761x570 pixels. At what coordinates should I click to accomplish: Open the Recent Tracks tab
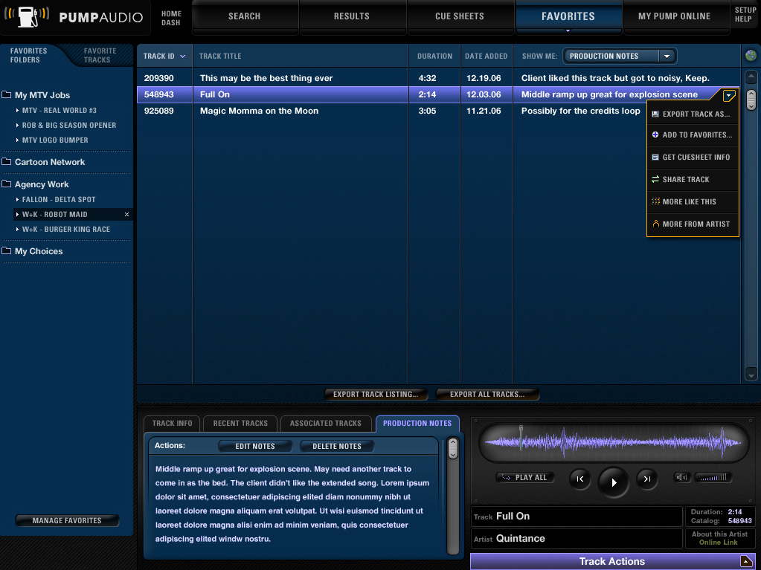(241, 423)
